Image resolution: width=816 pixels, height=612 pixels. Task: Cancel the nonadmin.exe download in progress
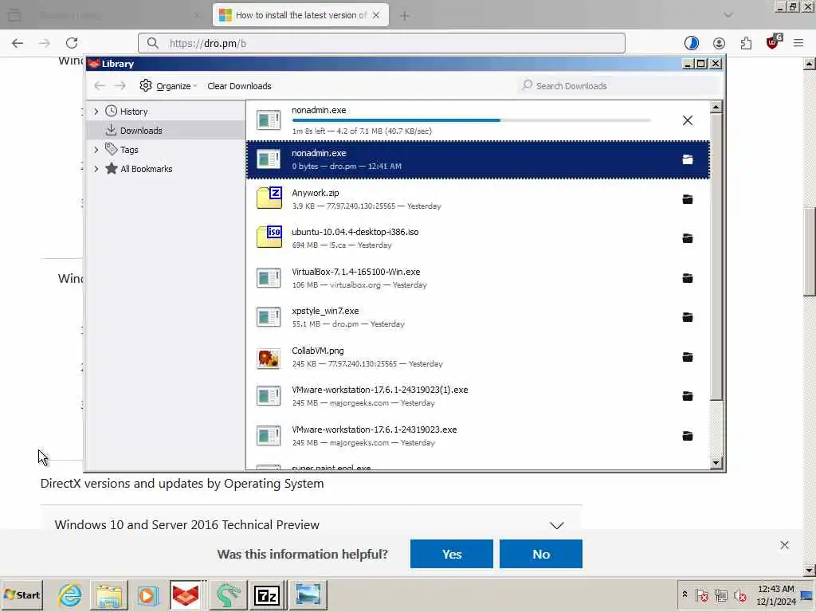[x=688, y=120]
